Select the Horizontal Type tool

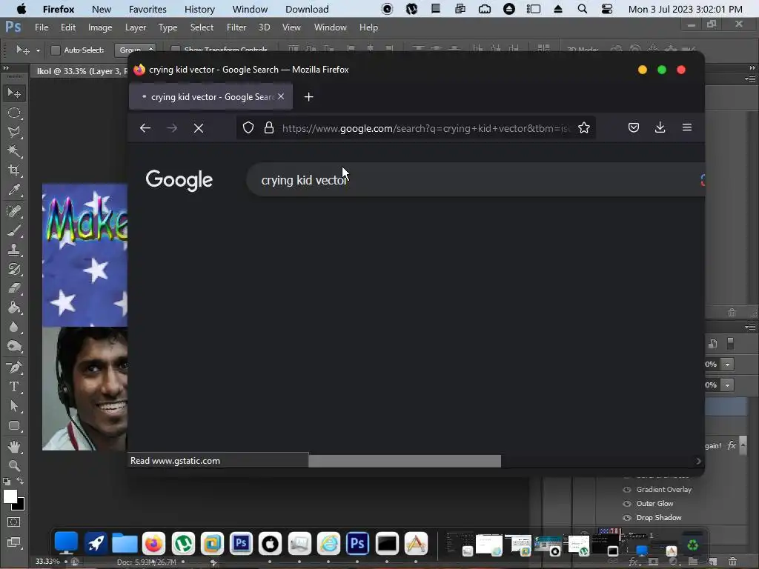pos(14,387)
